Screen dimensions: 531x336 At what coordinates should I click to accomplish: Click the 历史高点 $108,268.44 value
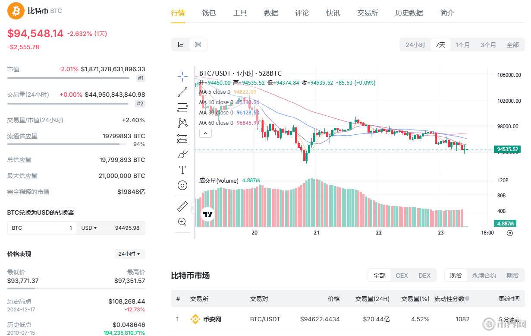pyautogui.click(x=126, y=301)
